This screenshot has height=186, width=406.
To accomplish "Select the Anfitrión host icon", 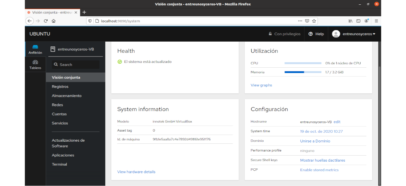I will coord(35,49).
